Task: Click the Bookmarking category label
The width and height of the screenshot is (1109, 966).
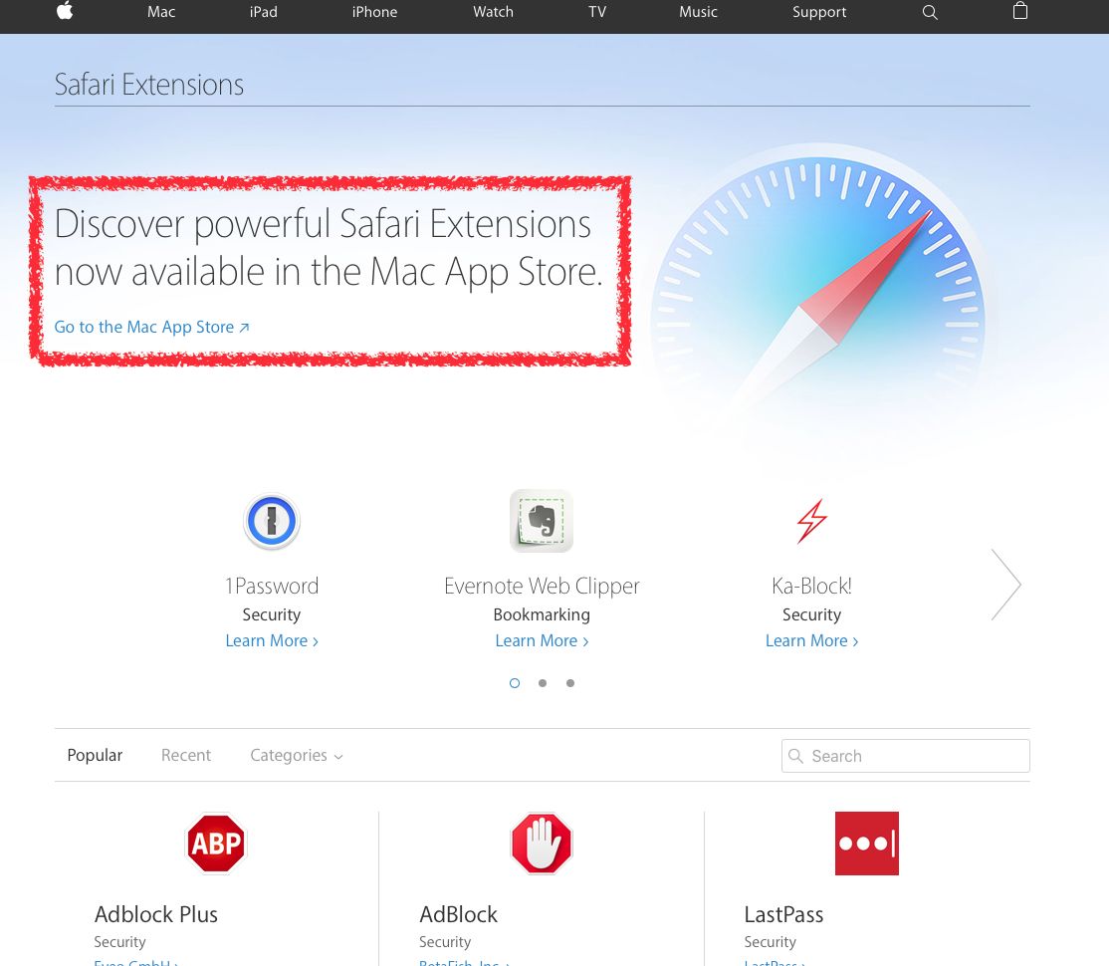Action: point(542,614)
